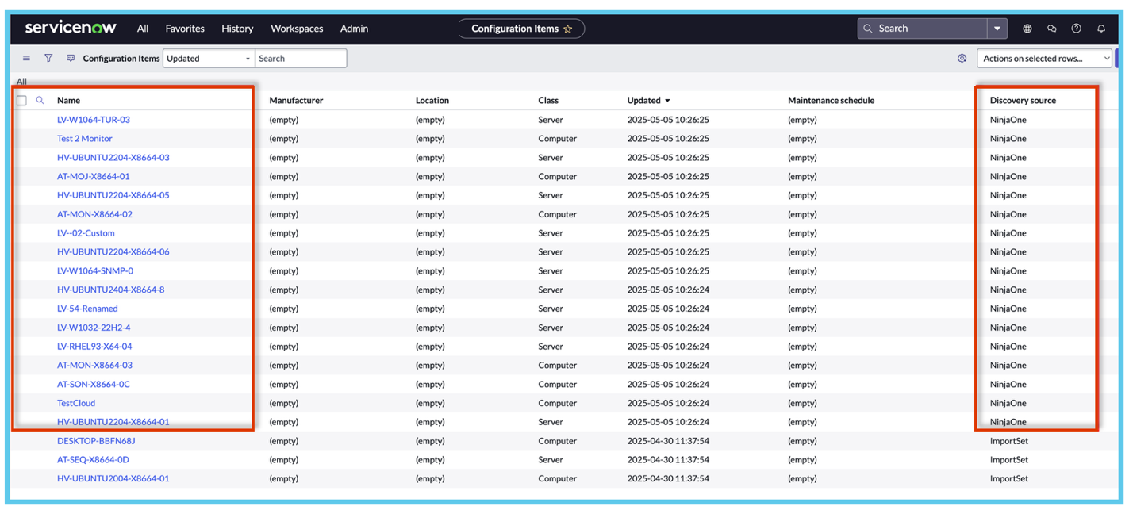
Task: Open Actions on selected rows dropdown
Action: 1045,59
